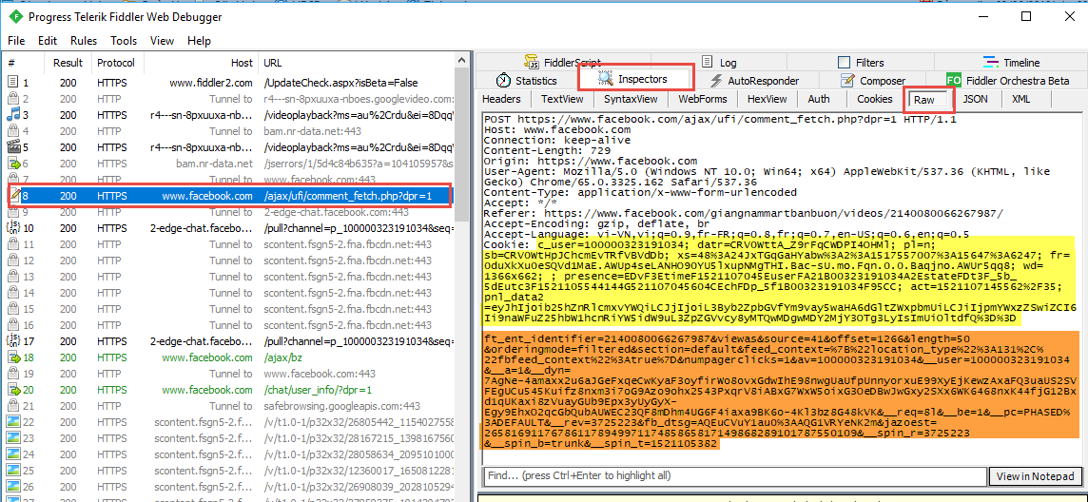1088x502 pixels.
Task: Click the green arrow icon of session 6
Action: coord(12,164)
